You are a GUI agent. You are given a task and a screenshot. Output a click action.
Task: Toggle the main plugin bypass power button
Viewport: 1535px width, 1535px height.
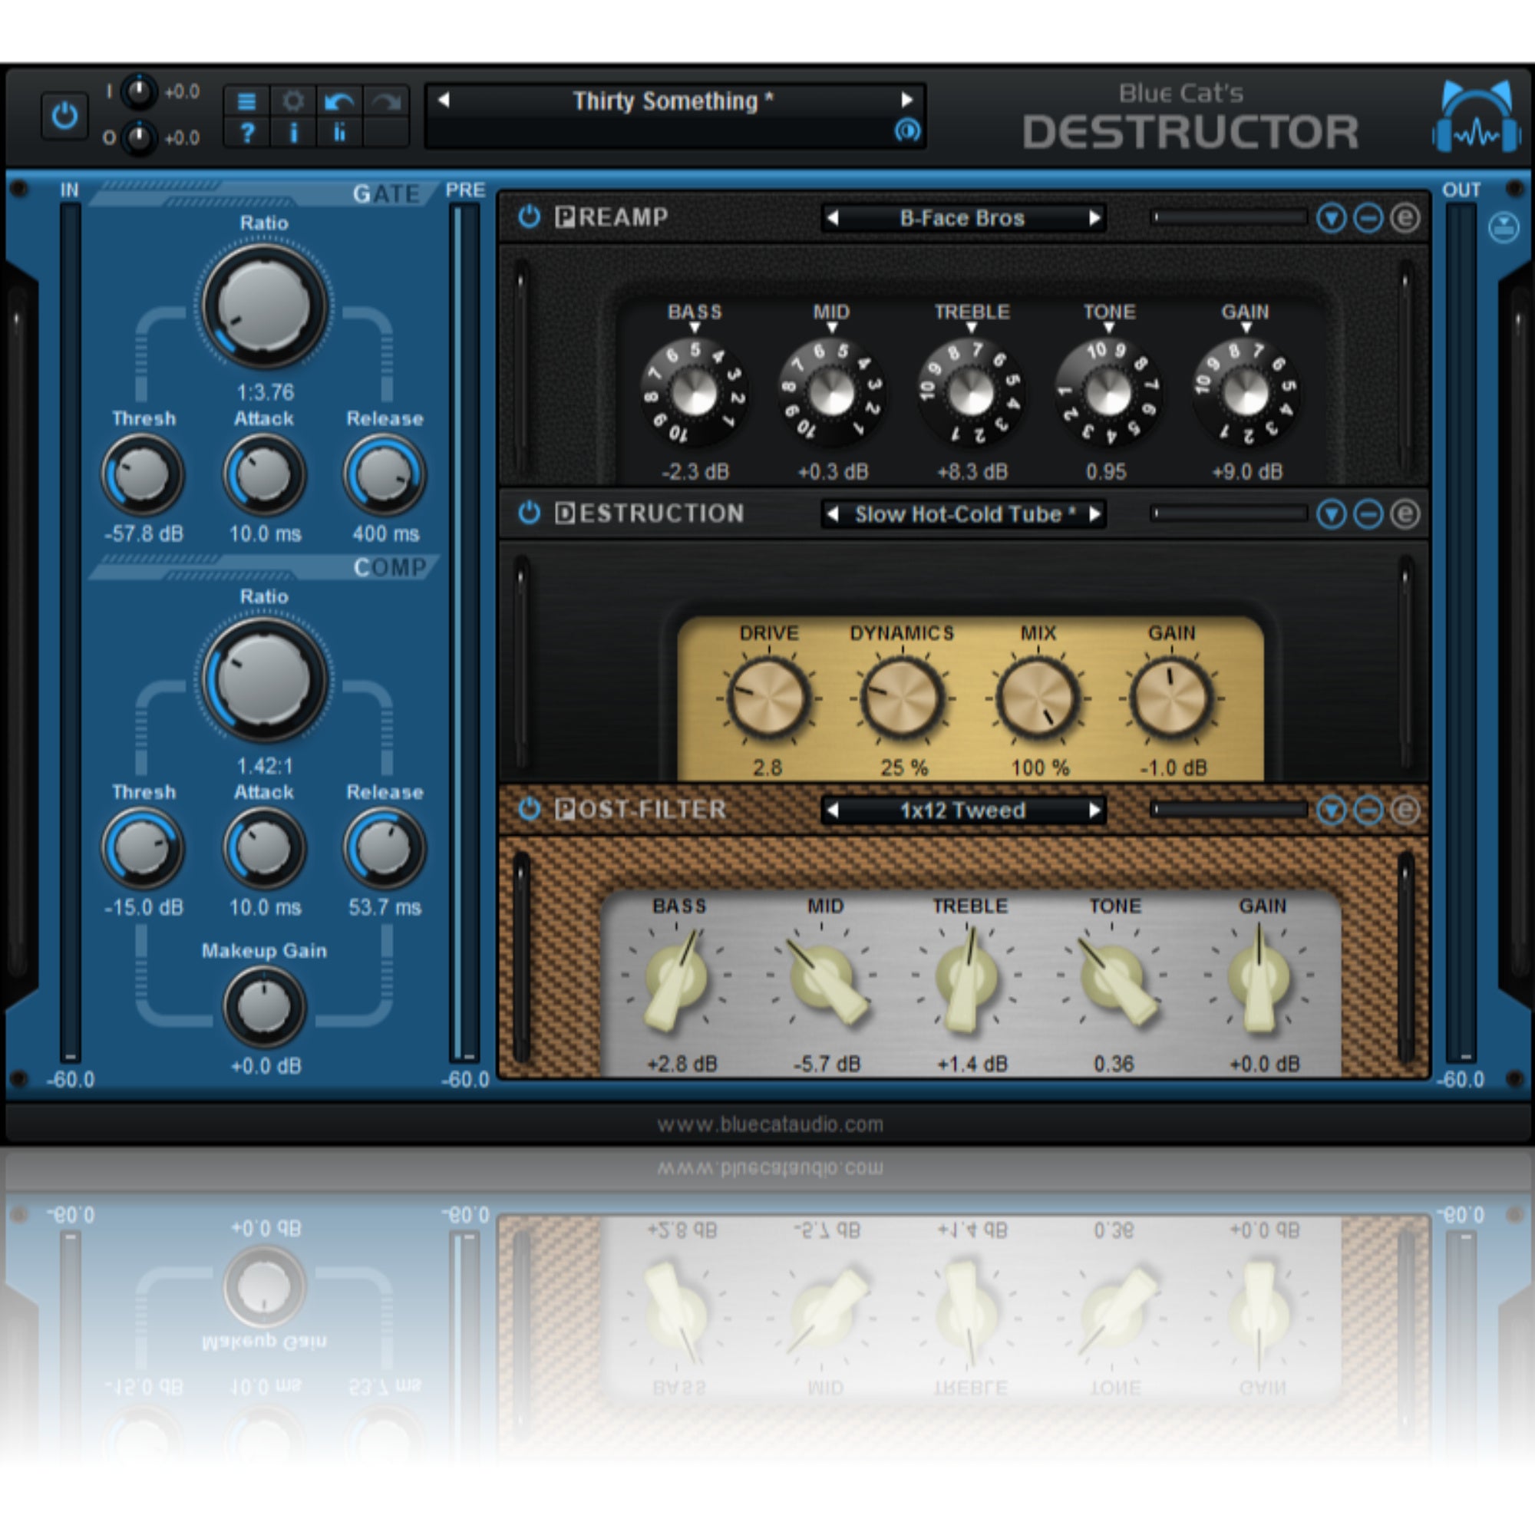coord(64,116)
